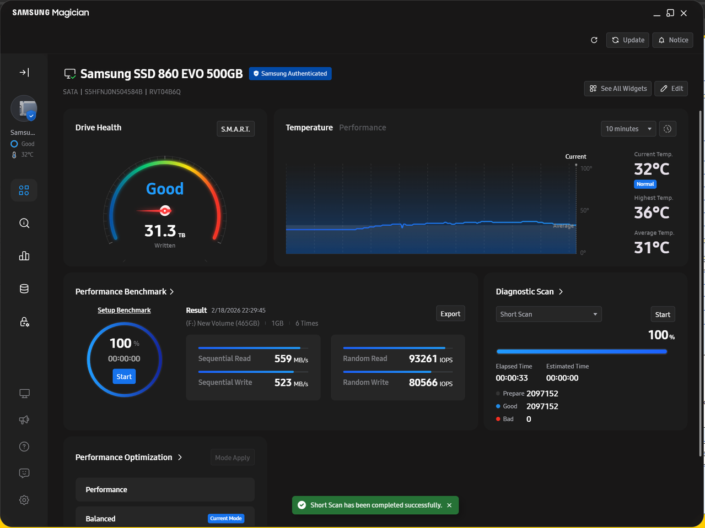Click the Mode Apply button
705x528 pixels.
click(233, 458)
